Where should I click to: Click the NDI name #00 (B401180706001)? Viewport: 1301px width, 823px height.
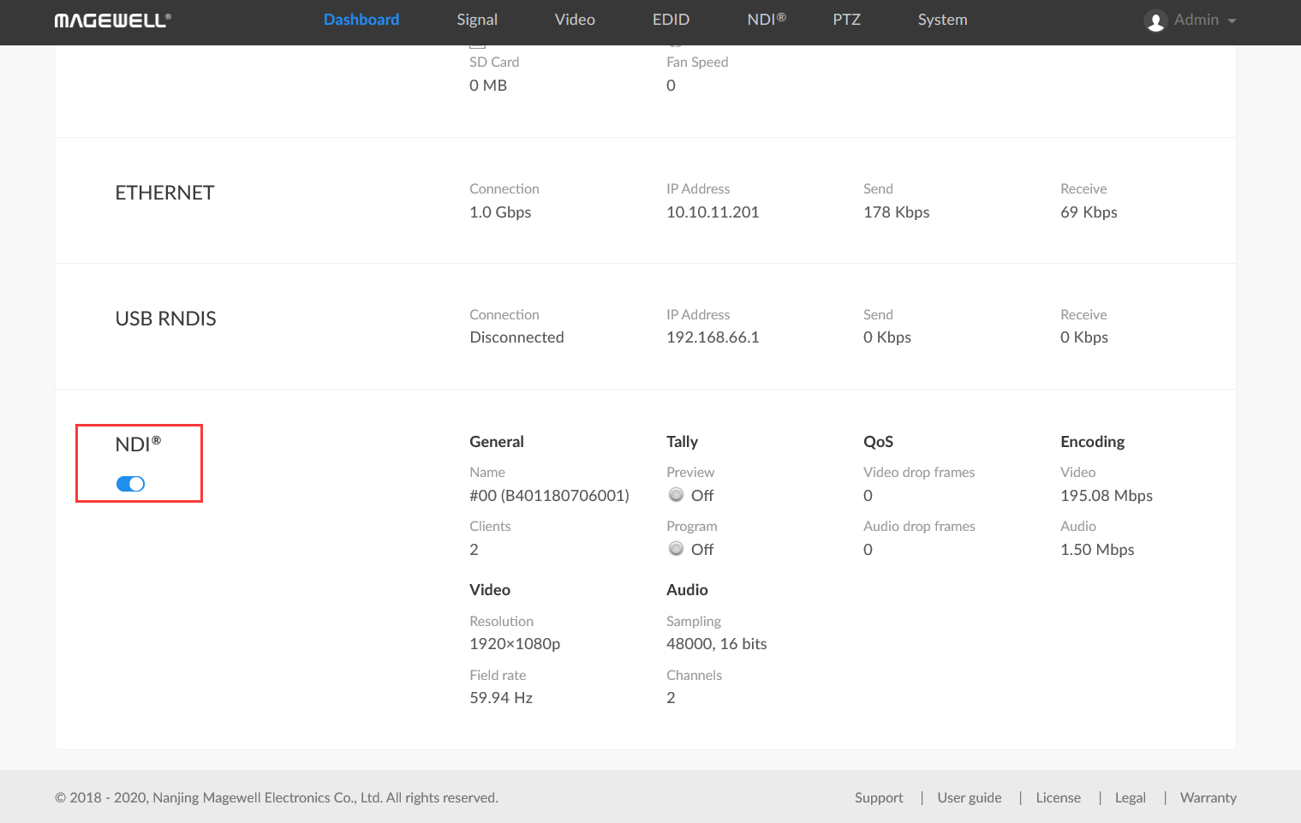tap(549, 496)
